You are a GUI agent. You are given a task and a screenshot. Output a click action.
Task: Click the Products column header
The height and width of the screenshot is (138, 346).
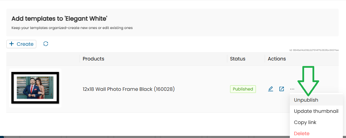coord(93,59)
